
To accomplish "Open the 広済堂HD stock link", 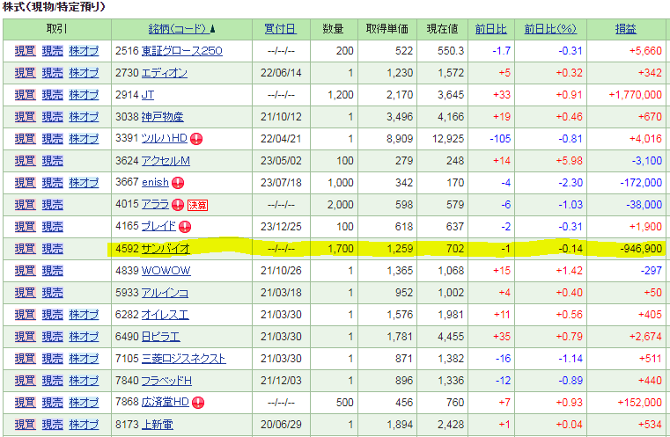I will point(165,403).
